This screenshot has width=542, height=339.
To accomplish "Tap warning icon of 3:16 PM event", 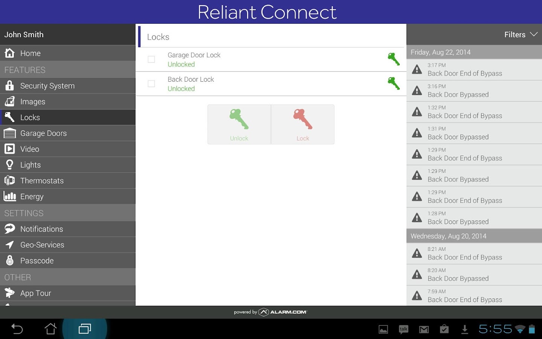I will [417, 90].
